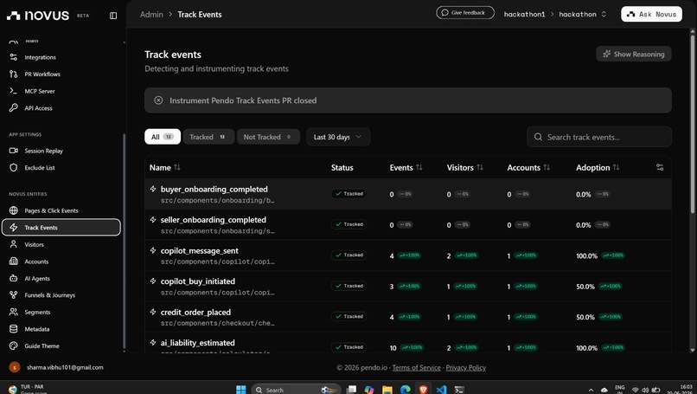Click hackathon1 in the header breadcrumb

524,14
